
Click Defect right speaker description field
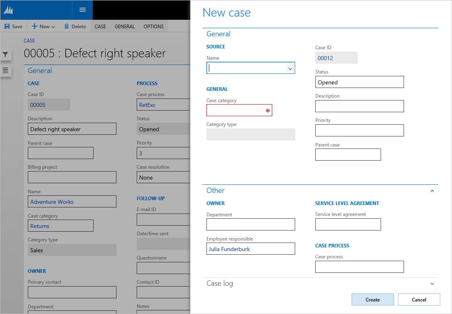(x=72, y=129)
